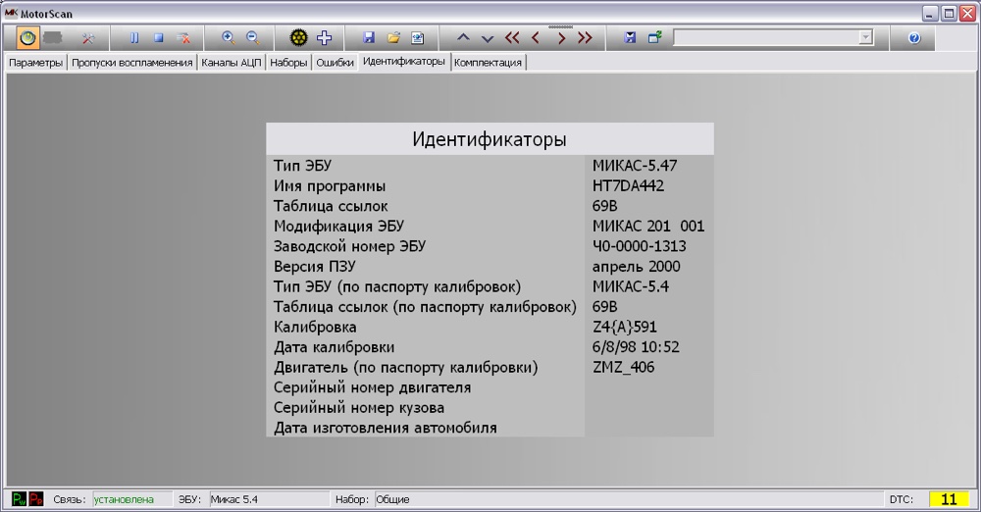
Task: Click the blue plus cross icon
Action: (324, 38)
